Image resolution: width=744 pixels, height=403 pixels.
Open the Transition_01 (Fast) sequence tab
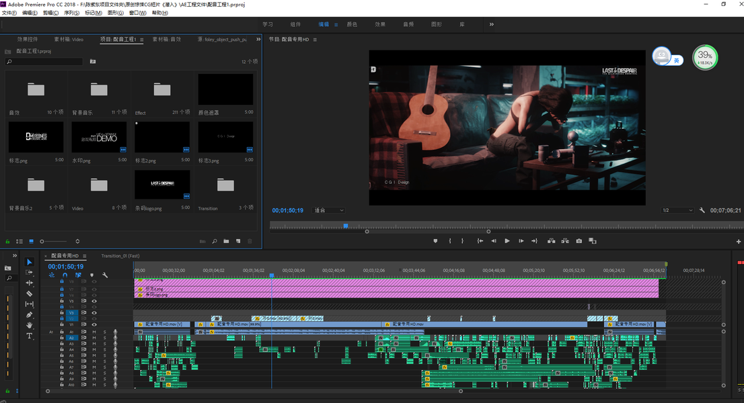(120, 256)
